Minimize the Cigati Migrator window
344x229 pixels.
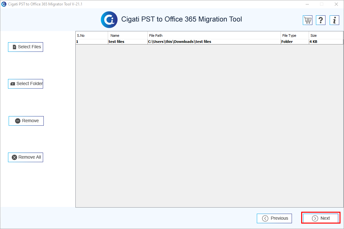pyautogui.click(x=307, y=4)
